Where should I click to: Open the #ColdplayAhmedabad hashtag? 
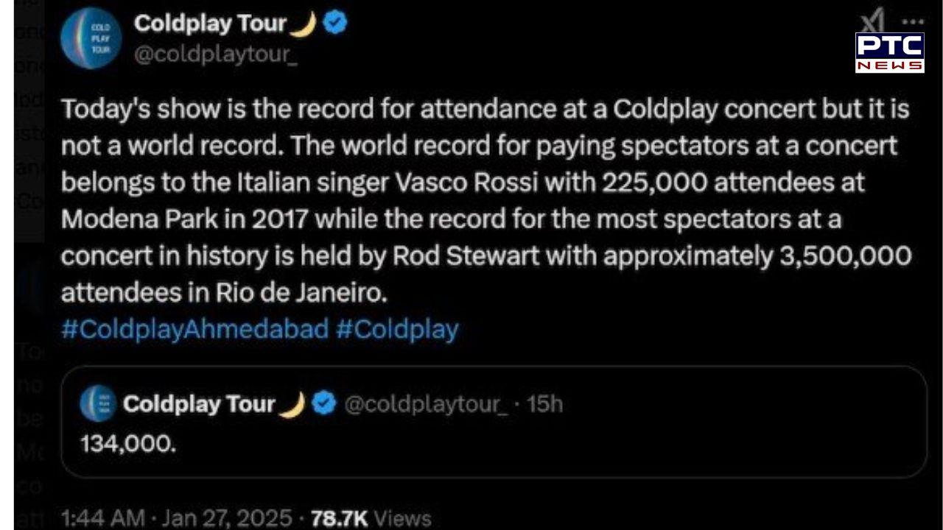point(194,328)
